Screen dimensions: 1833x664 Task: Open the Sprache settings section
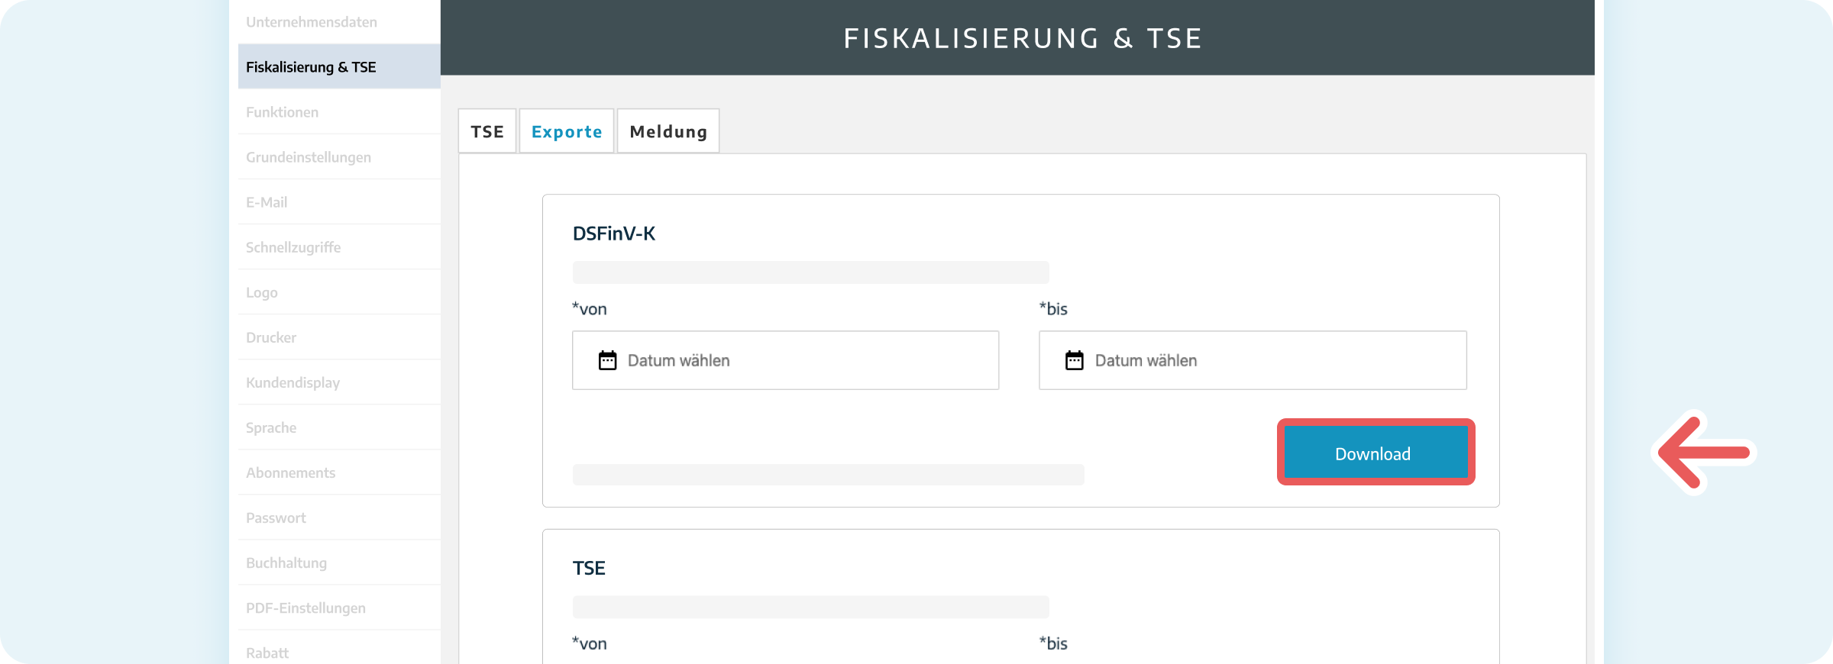pos(271,427)
